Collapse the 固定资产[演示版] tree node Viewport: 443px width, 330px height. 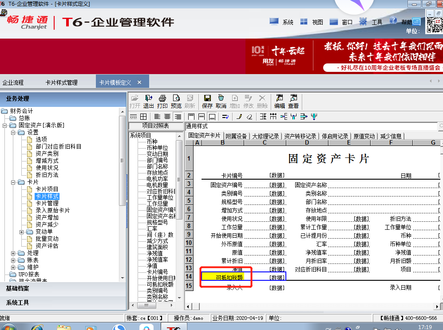[x=4, y=126]
